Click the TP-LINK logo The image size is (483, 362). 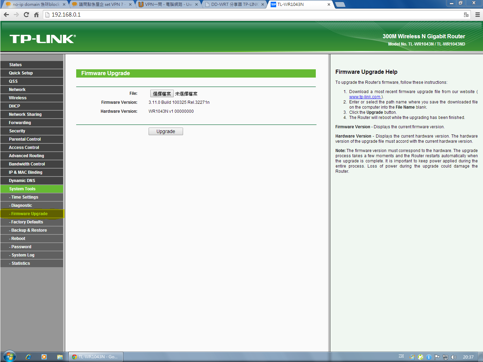click(x=43, y=39)
